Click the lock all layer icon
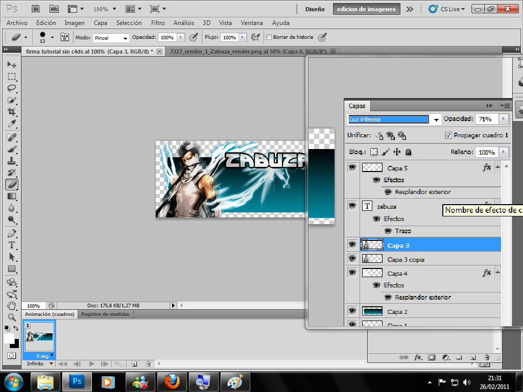Image resolution: width=523 pixels, height=392 pixels. (408, 152)
